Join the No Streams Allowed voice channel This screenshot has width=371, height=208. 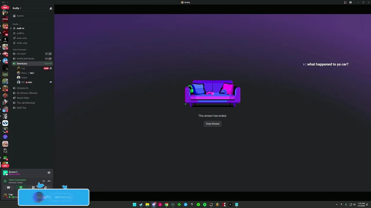32,93
